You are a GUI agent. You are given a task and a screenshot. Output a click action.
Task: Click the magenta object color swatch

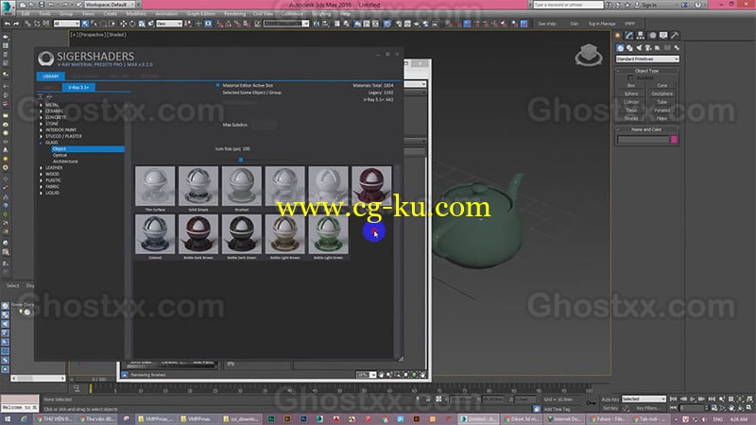[674, 139]
